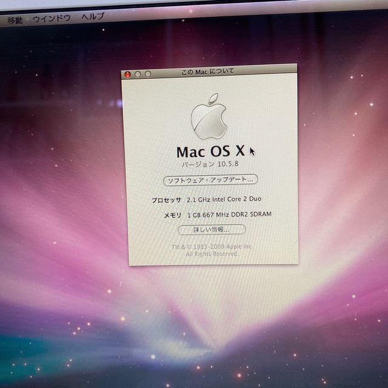Click the 1983-2009 Apple Inc. copyright line

point(212,247)
